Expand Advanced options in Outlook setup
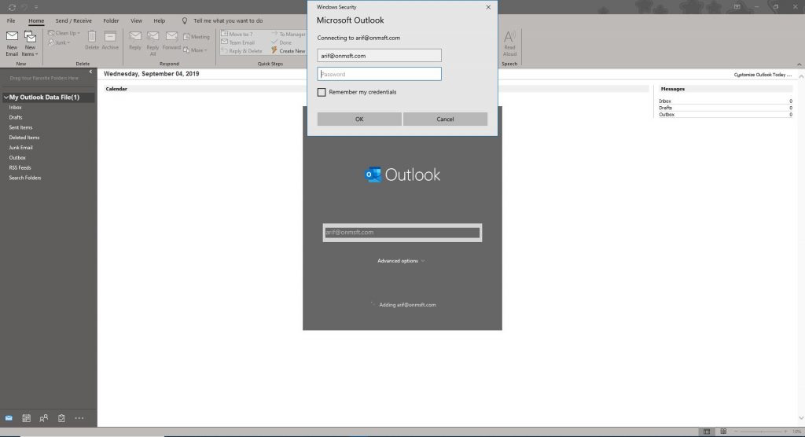Image resolution: width=805 pixels, height=437 pixels. [401, 261]
